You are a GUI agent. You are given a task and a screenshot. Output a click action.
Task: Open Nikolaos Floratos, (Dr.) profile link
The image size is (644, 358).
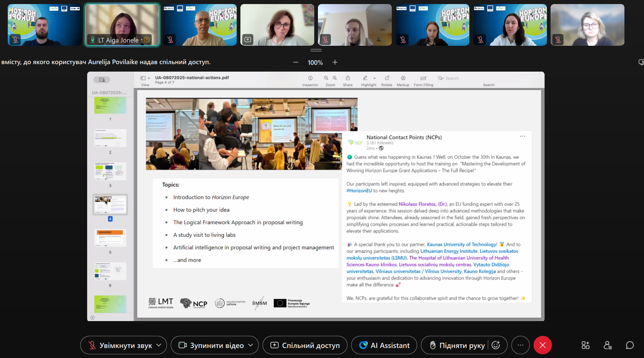[423, 204]
